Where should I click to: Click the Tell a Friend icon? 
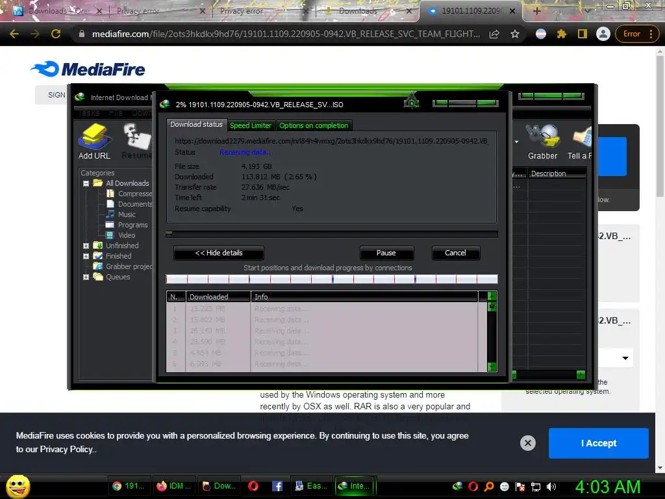click(580, 142)
